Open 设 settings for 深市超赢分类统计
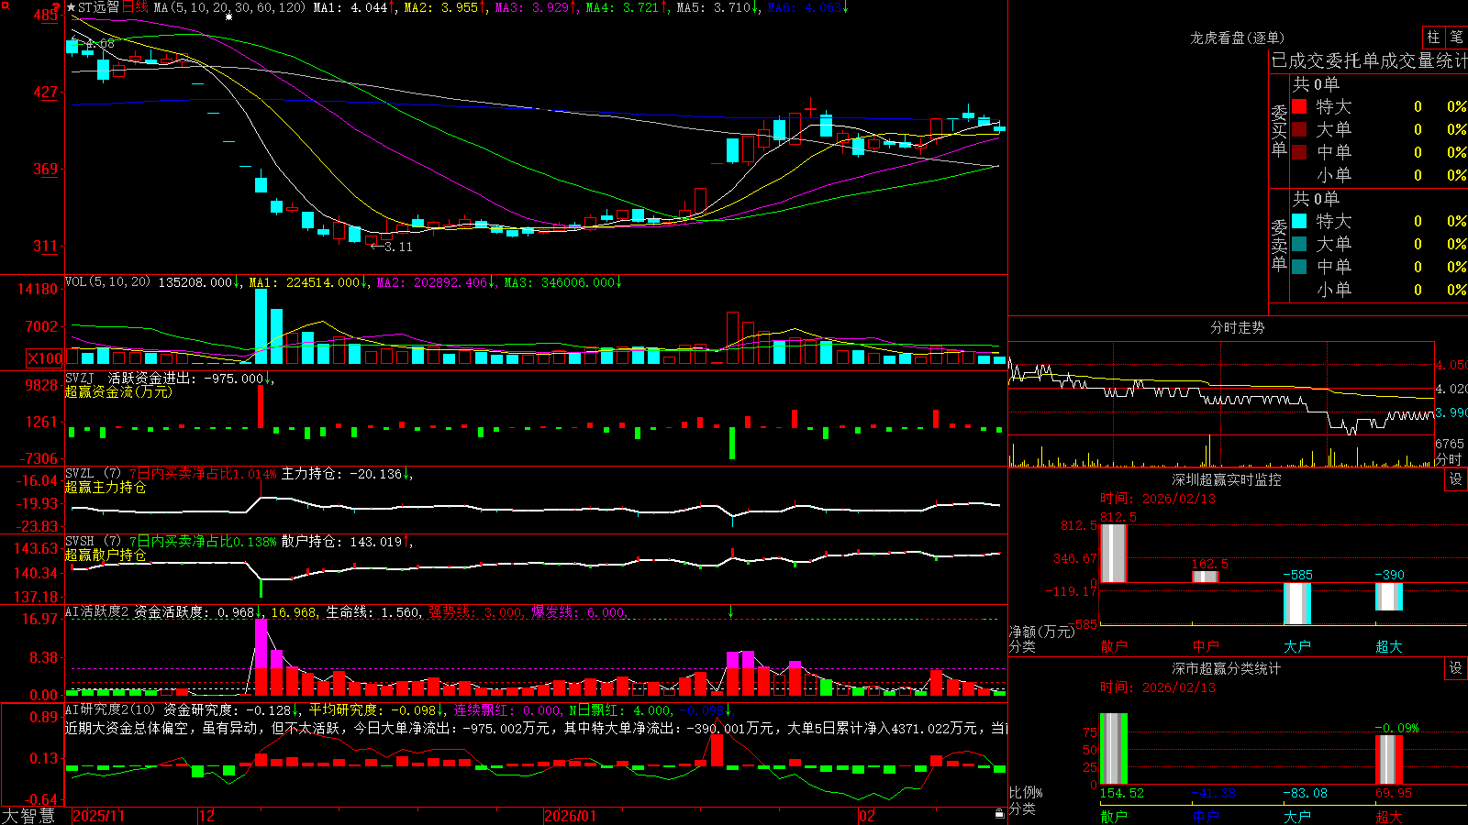 [x=1456, y=668]
